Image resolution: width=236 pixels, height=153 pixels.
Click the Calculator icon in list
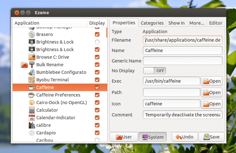32,110
